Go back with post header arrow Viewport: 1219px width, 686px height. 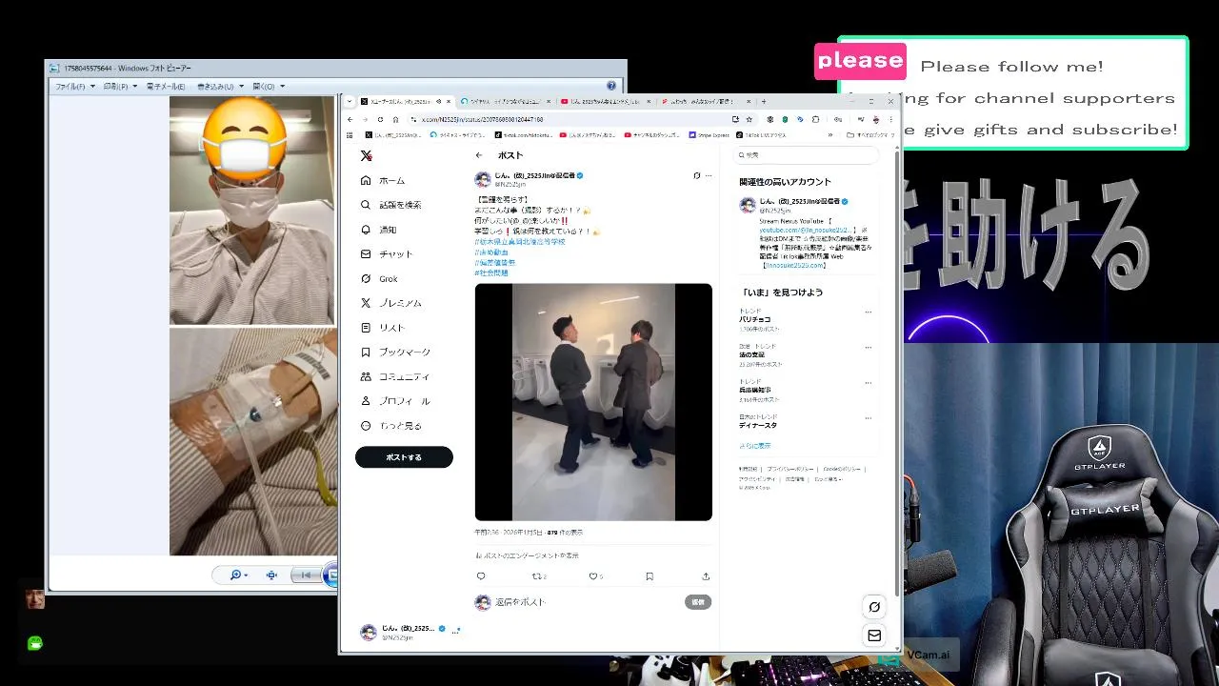coord(479,155)
